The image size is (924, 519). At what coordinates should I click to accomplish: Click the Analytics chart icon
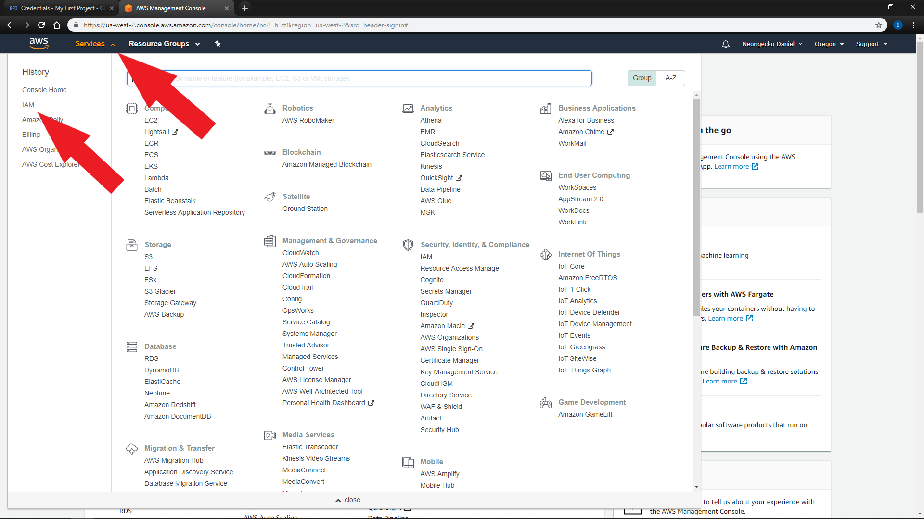click(x=408, y=109)
